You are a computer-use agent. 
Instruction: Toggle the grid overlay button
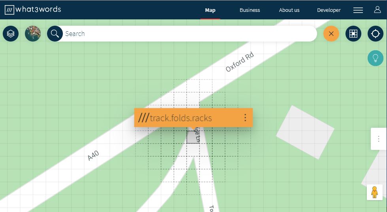pos(353,34)
